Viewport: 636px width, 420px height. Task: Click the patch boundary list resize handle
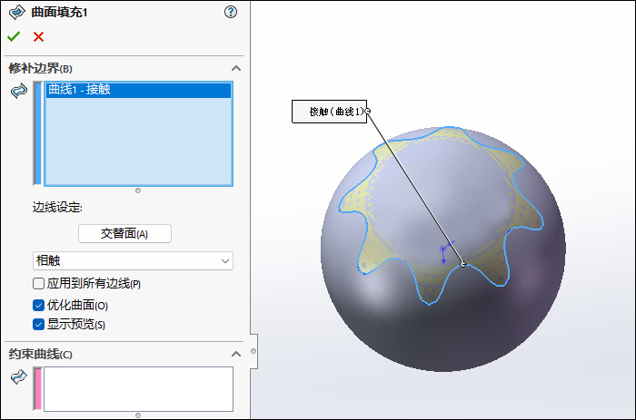point(138,190)
